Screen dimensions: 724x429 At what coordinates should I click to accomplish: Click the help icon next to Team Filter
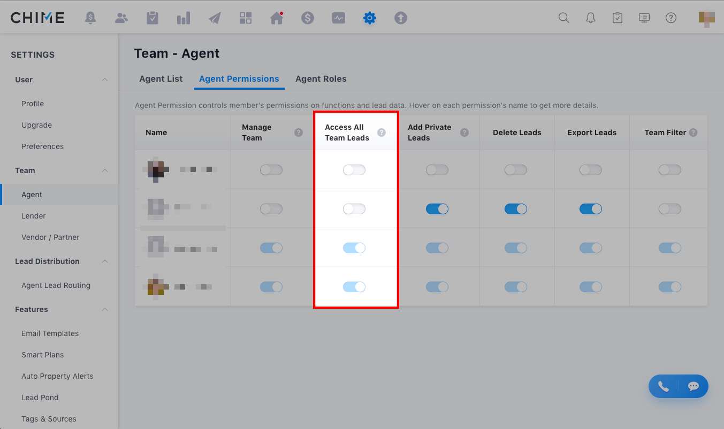pyautogui.click(x=693, y=132)
